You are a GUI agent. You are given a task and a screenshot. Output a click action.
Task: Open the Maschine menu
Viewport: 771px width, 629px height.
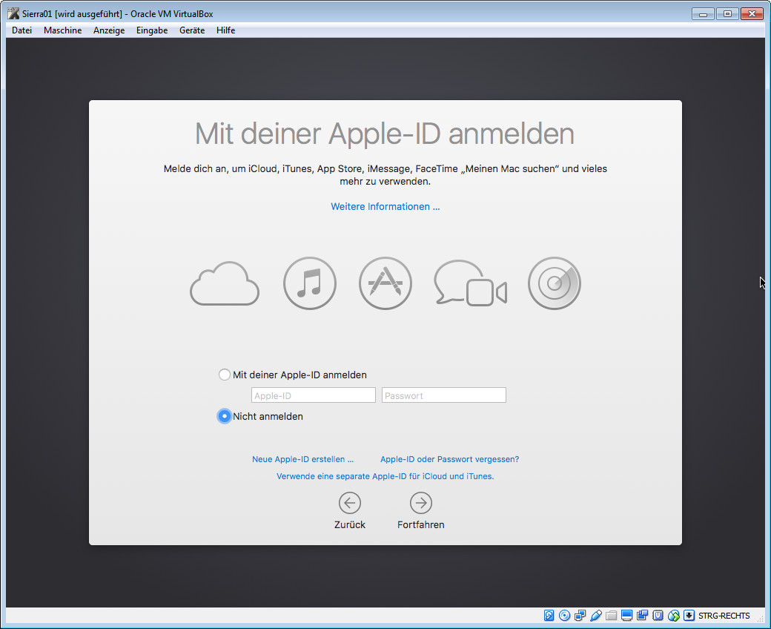pos(62,30)
